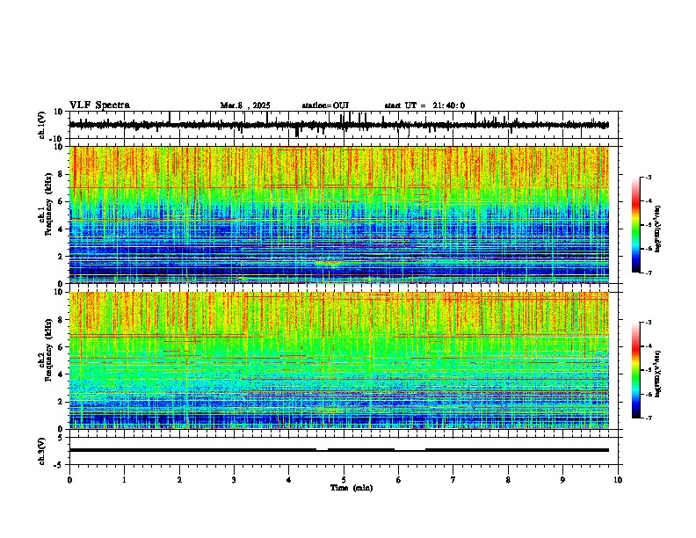Click the time axis tick label '3'
696x538 pixels.
pos(234,480)
